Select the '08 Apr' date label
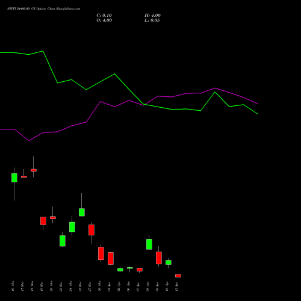The width and height of the screenshot is (301, 301). pos(147,286)
